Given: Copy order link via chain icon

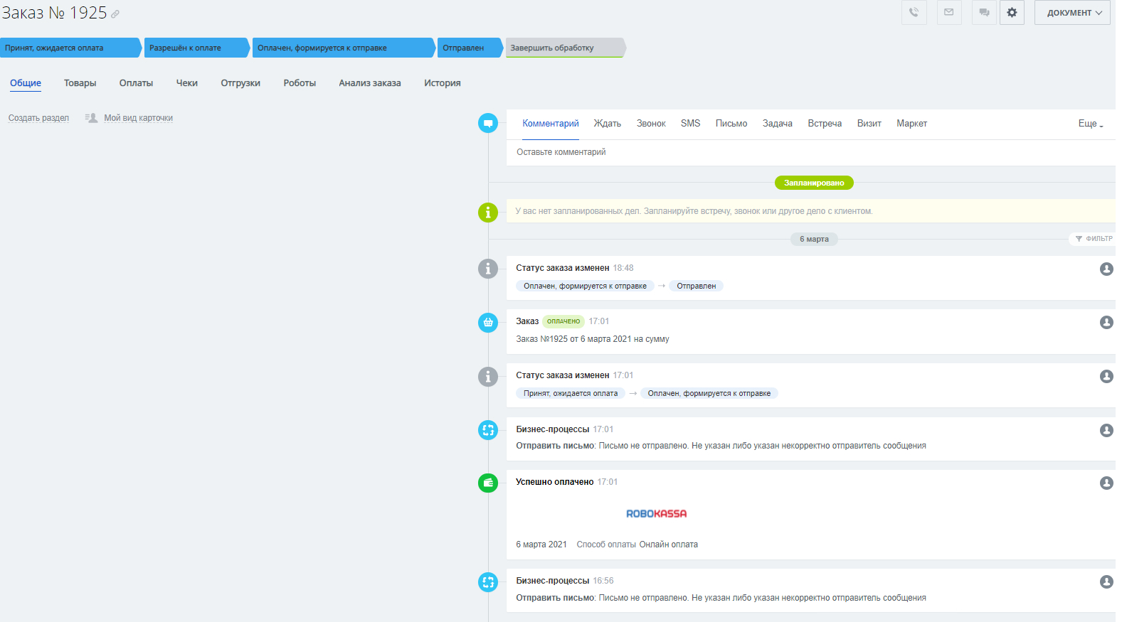Looking at the screenshot, I should pyautogui.click(x=115, y=14).
